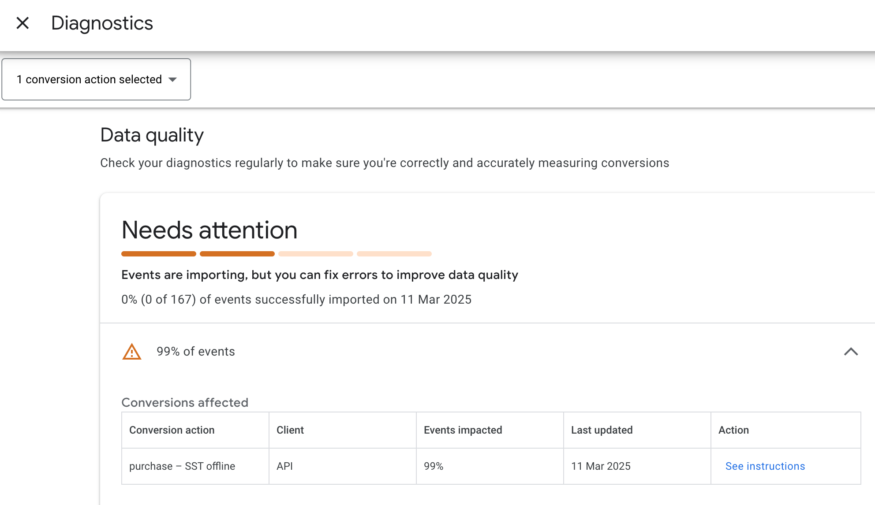875x505 pixels.
Task: Click the 99% of events label
Action: [196, 352]
